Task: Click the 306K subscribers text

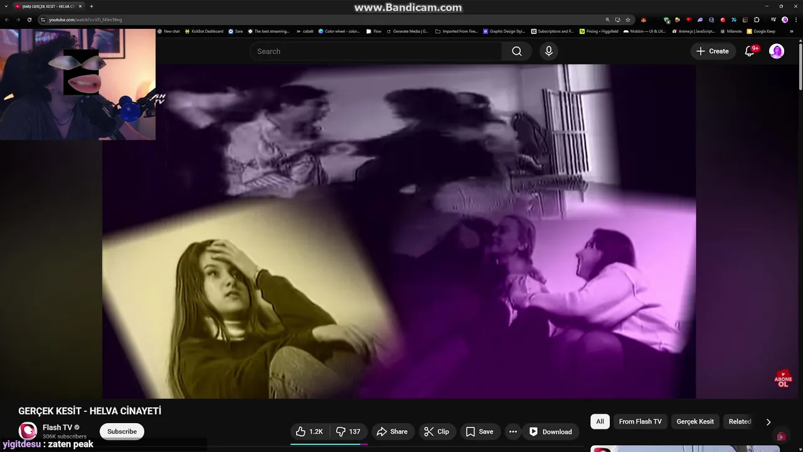Action: (65, 436)
